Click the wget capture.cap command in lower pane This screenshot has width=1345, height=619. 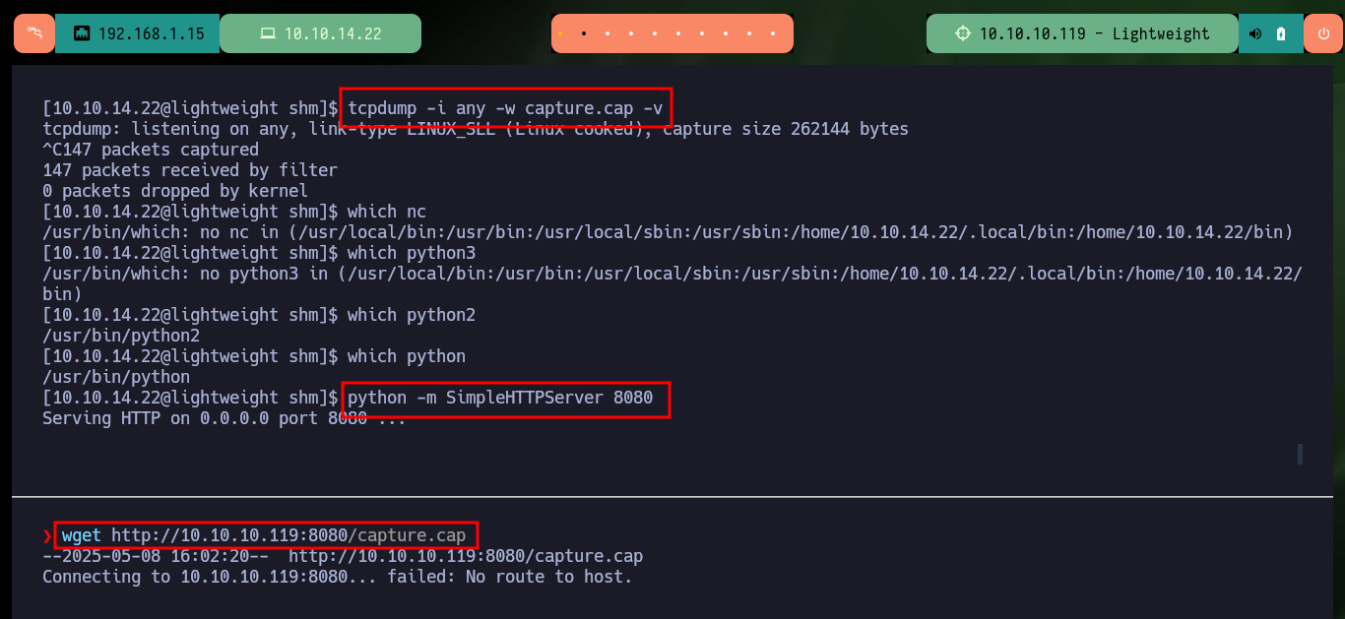pyautogui.click(x=264, y=535)
